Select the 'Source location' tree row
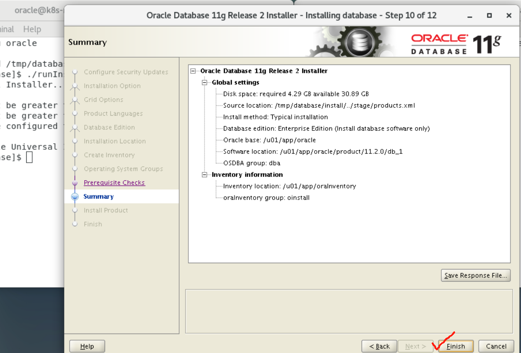 pos(319,106)
